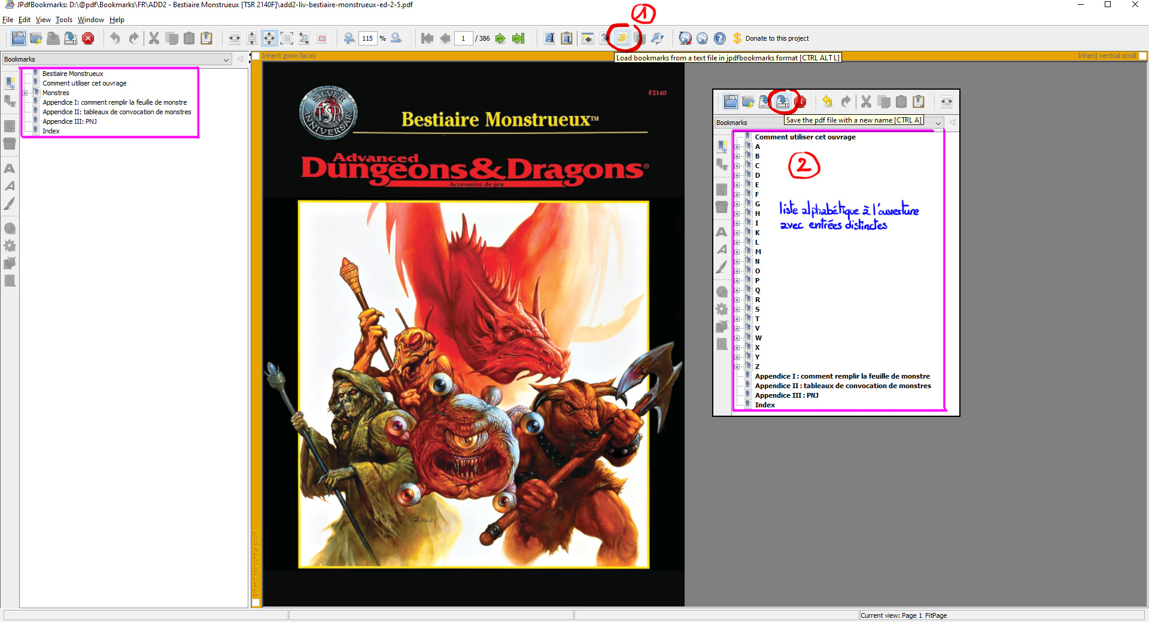The image size is (1149, 622).
Task: Click the Zoom Out magnifier icon
Action: (396, 38)
